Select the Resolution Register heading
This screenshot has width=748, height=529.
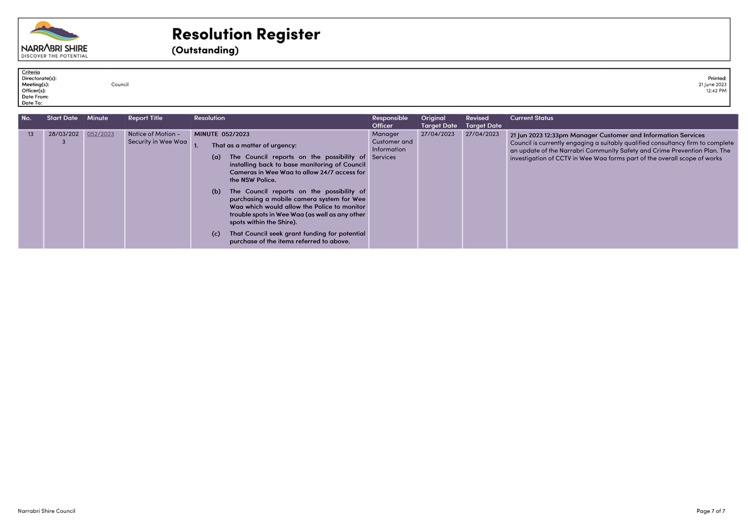[x=246, y=34]
